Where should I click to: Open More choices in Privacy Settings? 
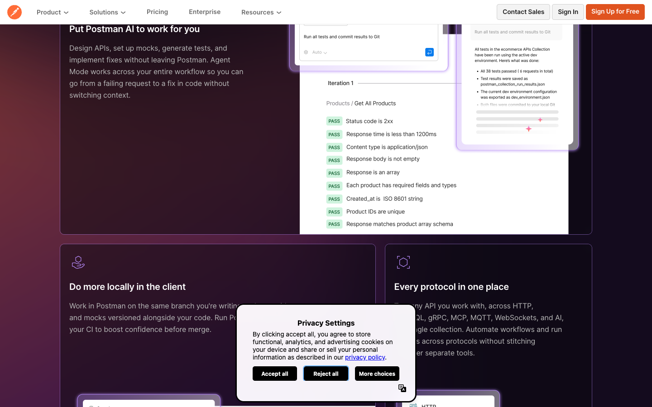click(377, 374)
